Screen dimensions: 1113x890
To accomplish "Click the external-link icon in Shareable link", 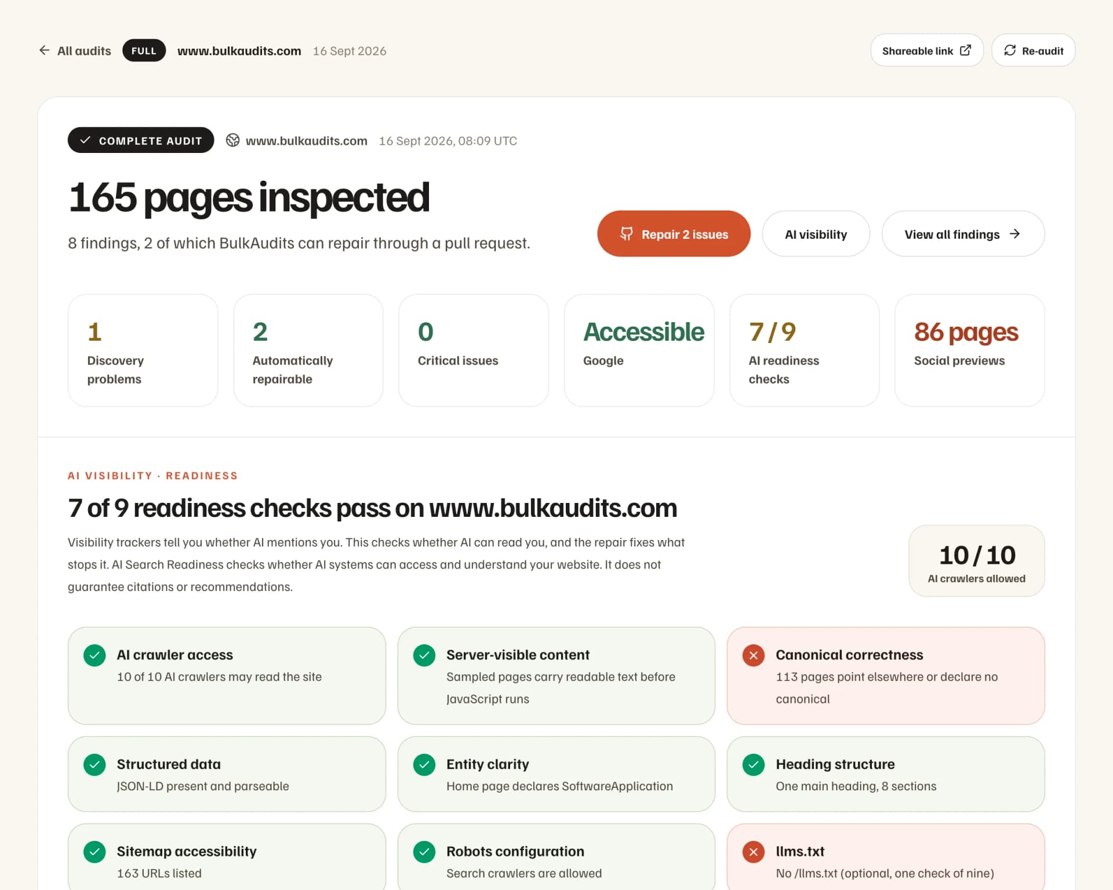I will click(x=965, y=50).
